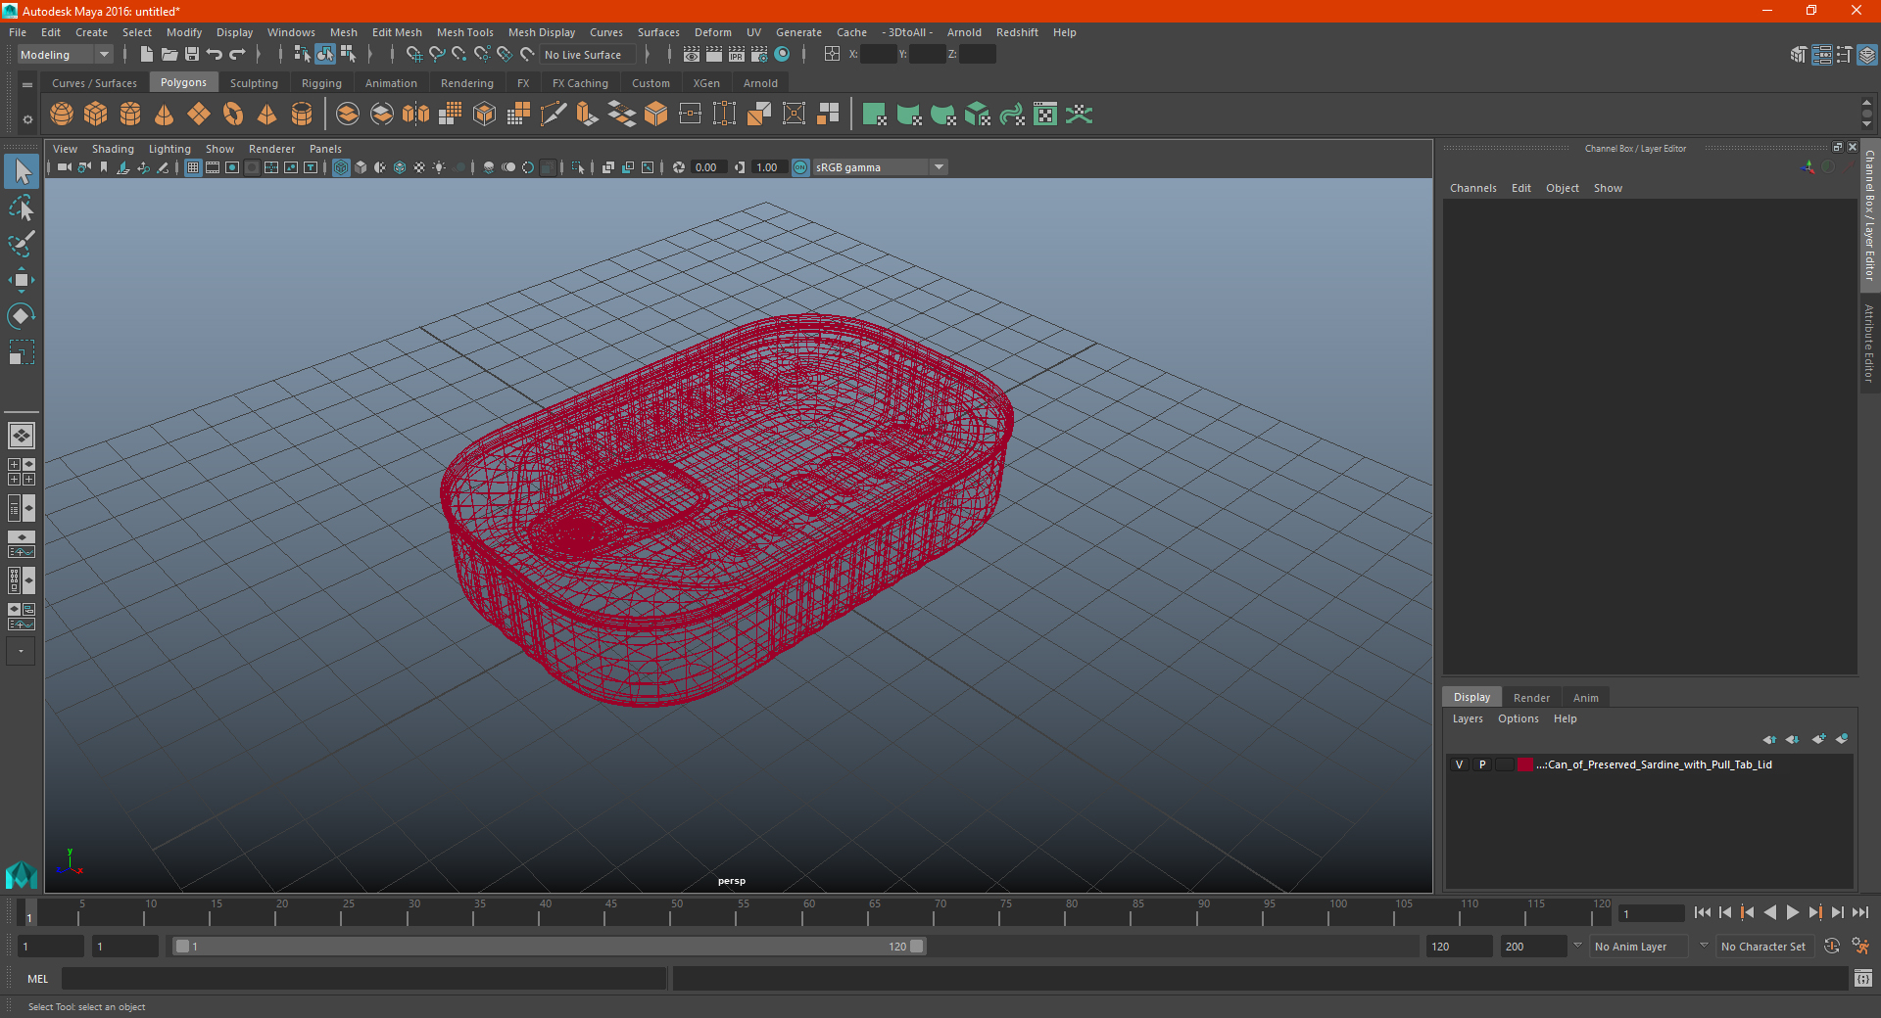
Task: Click the time range slider bar
Action: [x=549, y=947]
